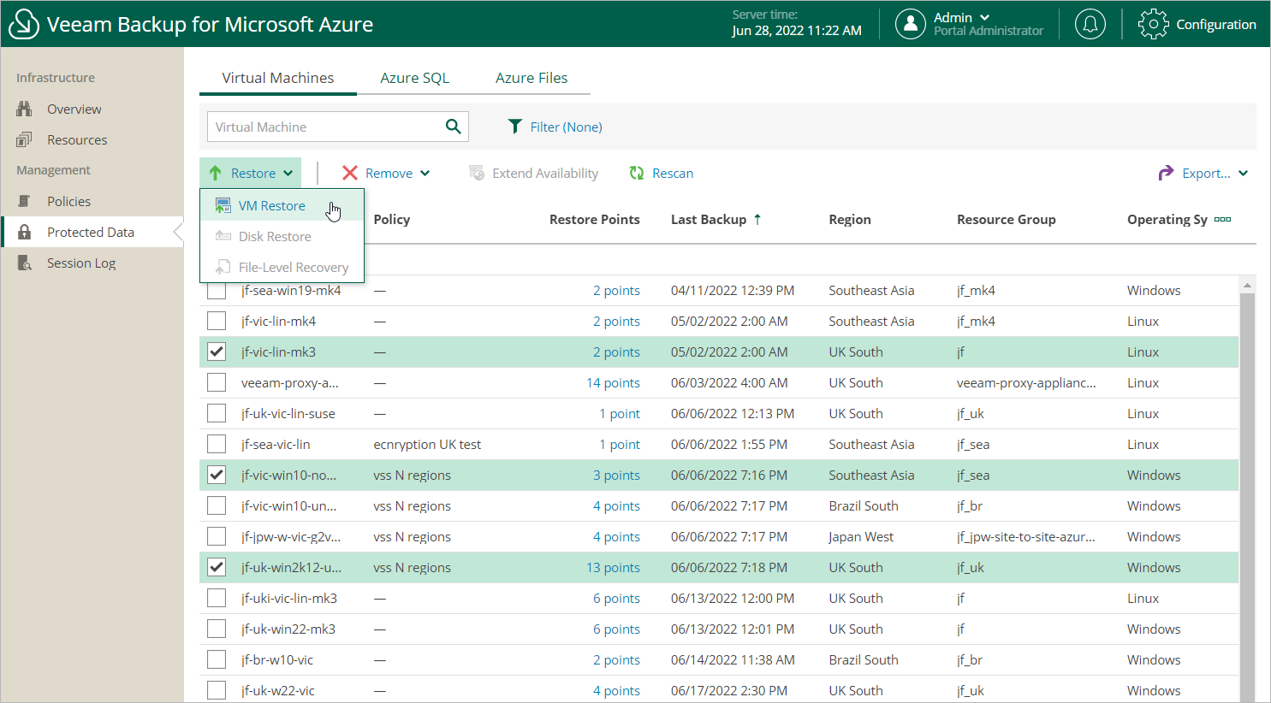This screenshot has width=1271, height=703.
Task: Open Configuration via the gear icon
Action: click(x=1153, y=24)
